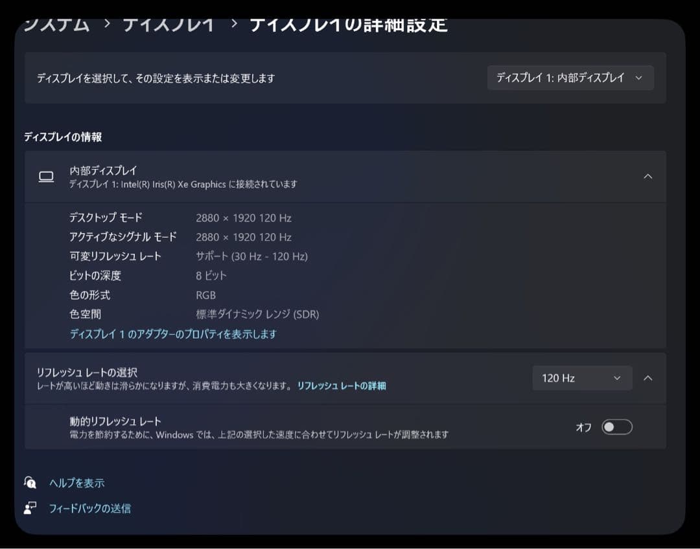The image size is (700, 549).
Task: Collapse the リフレッシュ レートの選択 section chevron
Action: pyautogui.click(x=647, y=377)
